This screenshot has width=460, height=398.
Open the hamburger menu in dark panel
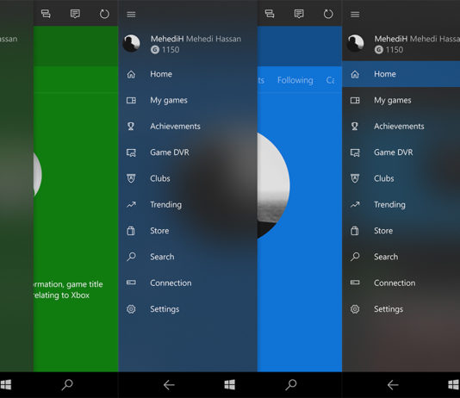click(355, 14)
